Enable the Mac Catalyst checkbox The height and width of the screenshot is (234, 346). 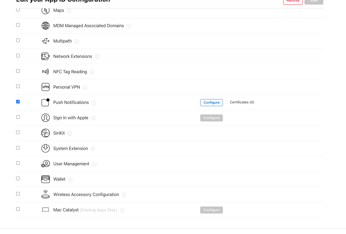pyautogui.click(x=18, y=209)
